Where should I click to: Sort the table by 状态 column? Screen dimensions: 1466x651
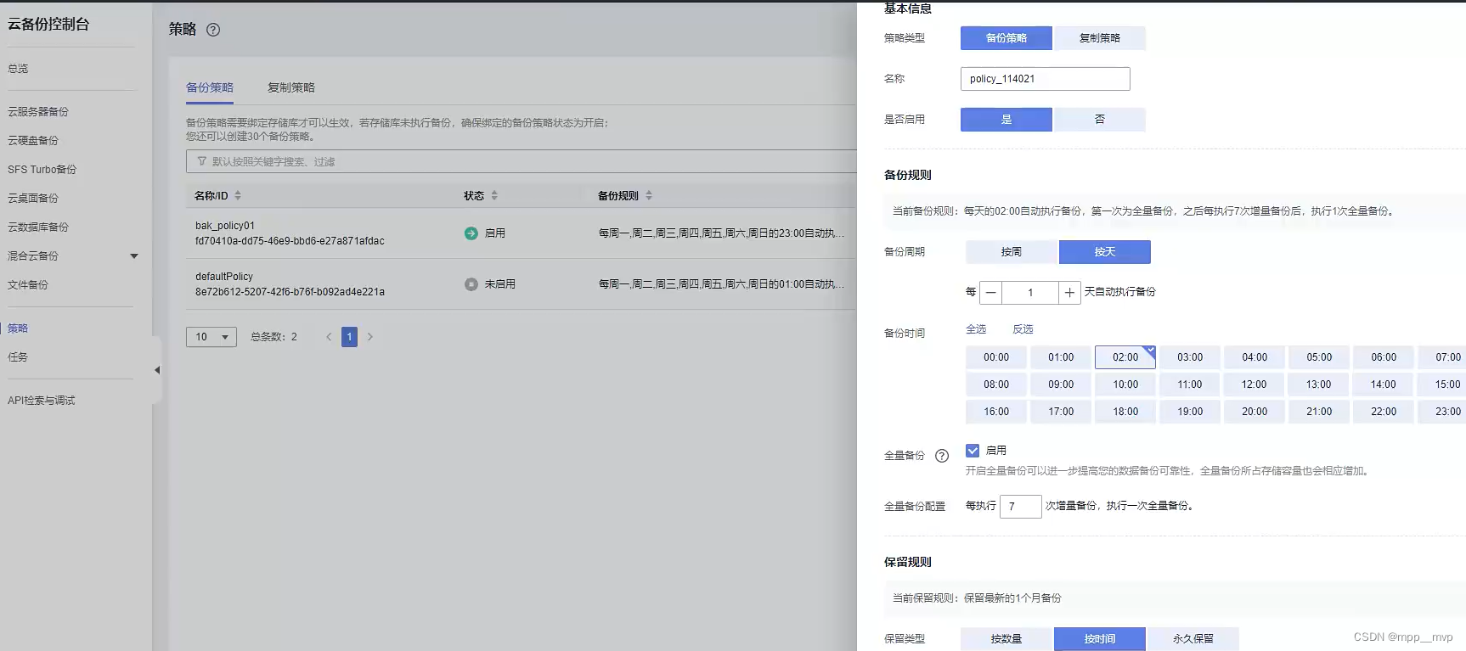tap(494, 195)
